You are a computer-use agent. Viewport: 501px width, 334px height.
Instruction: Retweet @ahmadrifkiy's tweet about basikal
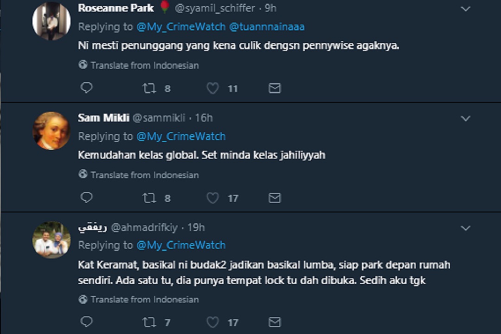click(149, 321)
